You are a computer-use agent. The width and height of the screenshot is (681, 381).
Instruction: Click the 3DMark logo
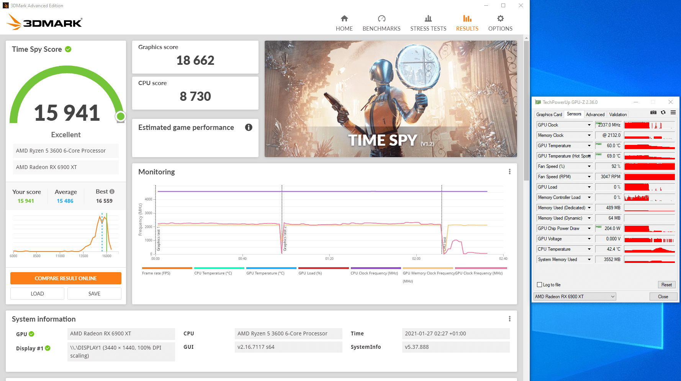(44, 22)
